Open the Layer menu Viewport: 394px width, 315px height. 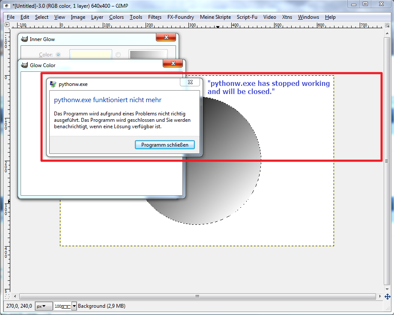click(x=97, y=17)
